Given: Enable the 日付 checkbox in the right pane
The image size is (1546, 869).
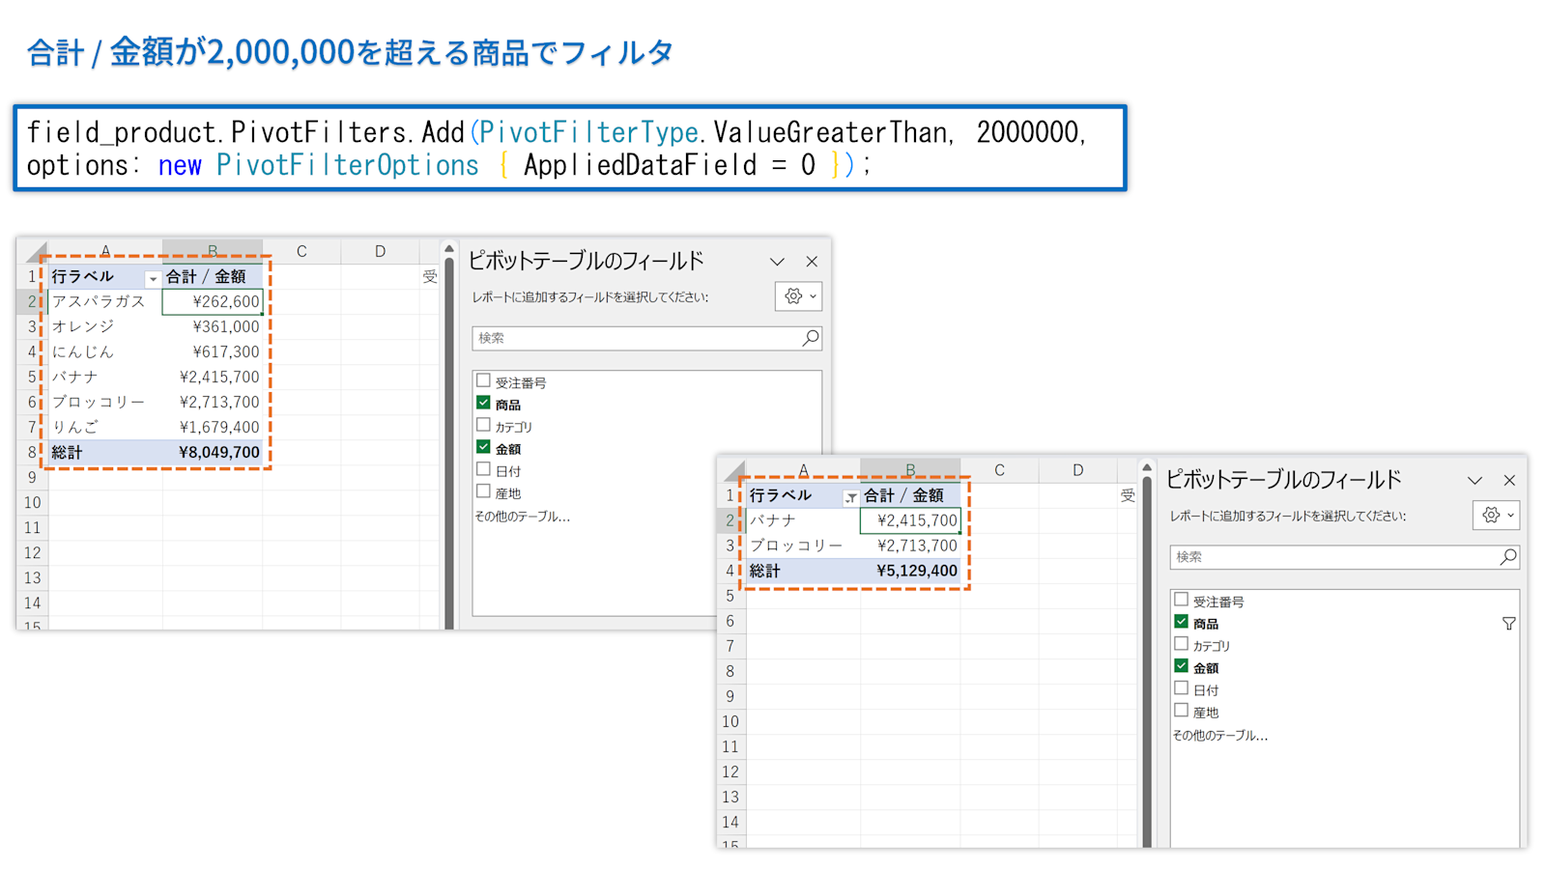Looking at the screenshot, I should tap(1181, 689).
